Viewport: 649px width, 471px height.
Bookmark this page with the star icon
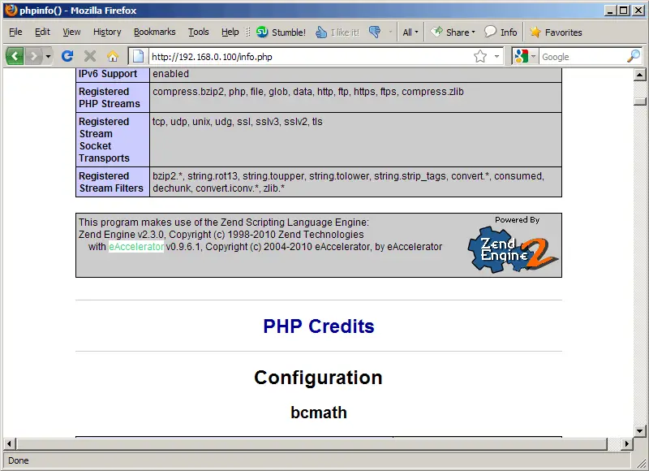coord(480,56)
